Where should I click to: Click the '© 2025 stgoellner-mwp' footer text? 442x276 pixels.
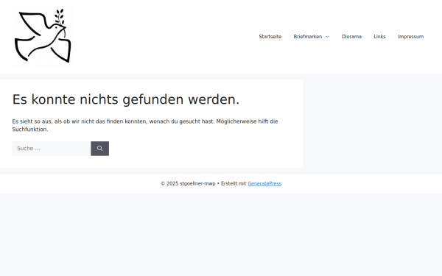188,183
